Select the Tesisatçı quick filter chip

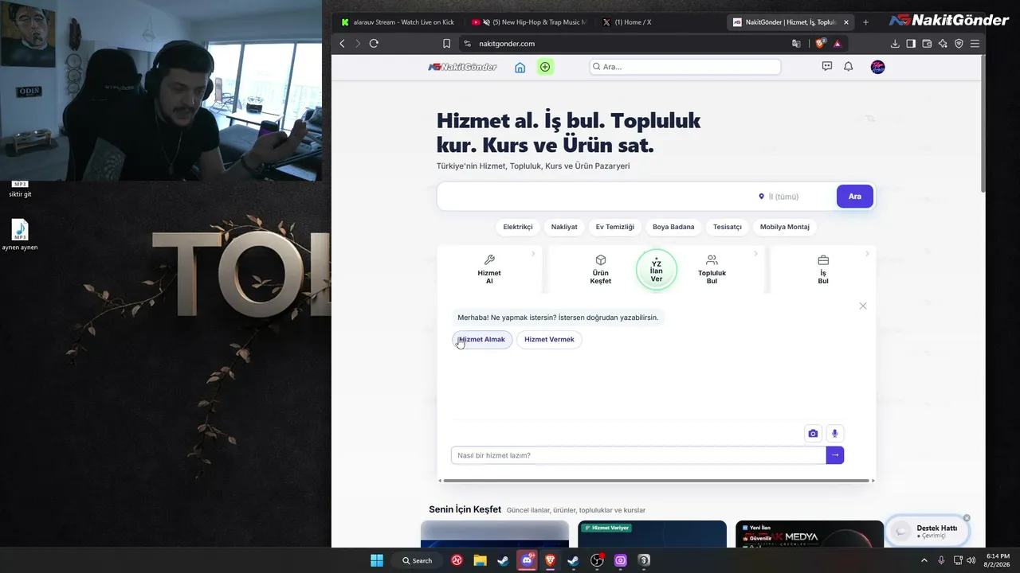pyautogui.click(x=728, y=227)
